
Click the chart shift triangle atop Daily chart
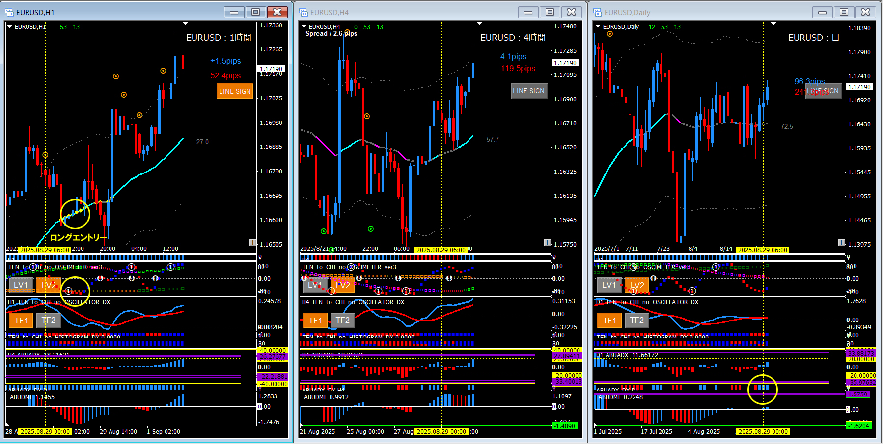[773, 24]
